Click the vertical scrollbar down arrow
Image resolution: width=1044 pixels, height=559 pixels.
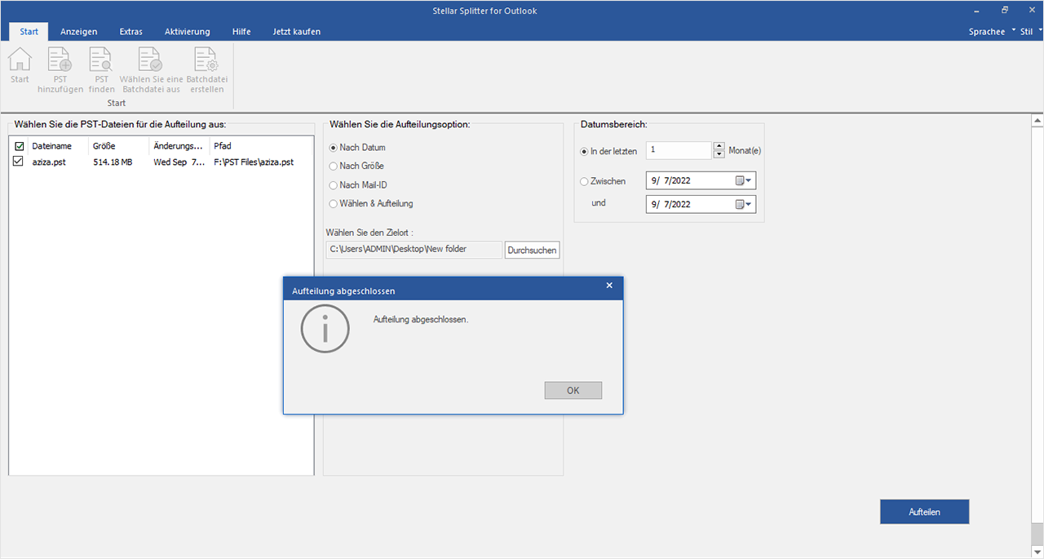[1037, 552]
